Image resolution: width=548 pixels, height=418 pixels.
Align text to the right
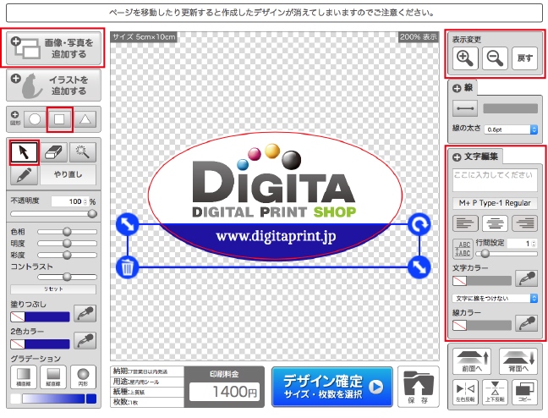click(524, 223)
